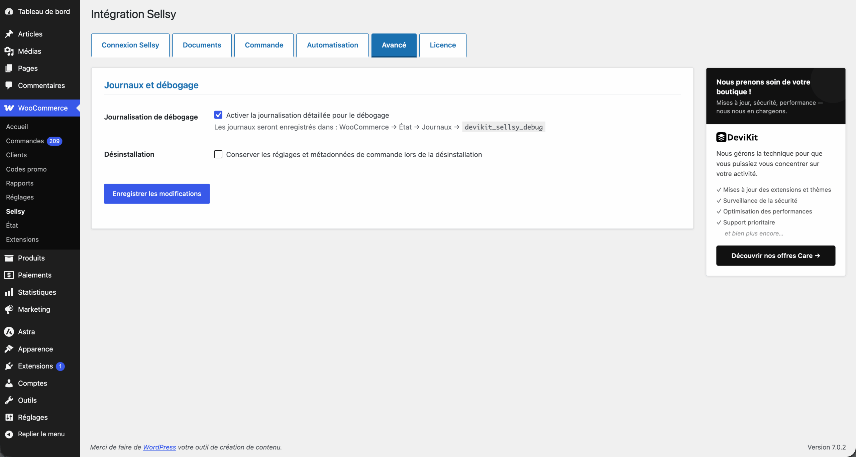Viewport: 856px width, 457px height.
Task: Click the Pages icon in sidebar
Action: [9, 68]
